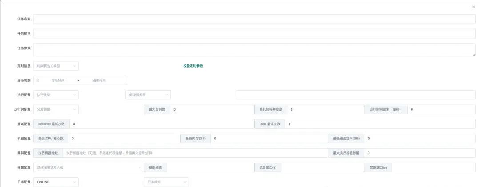Click the 任务描述 input field
This screenshot has width=480, height=187.
(x=254, y=34)
